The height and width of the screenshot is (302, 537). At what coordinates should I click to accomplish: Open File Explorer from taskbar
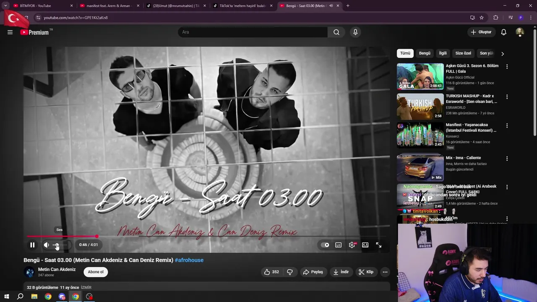coord(34,297)
